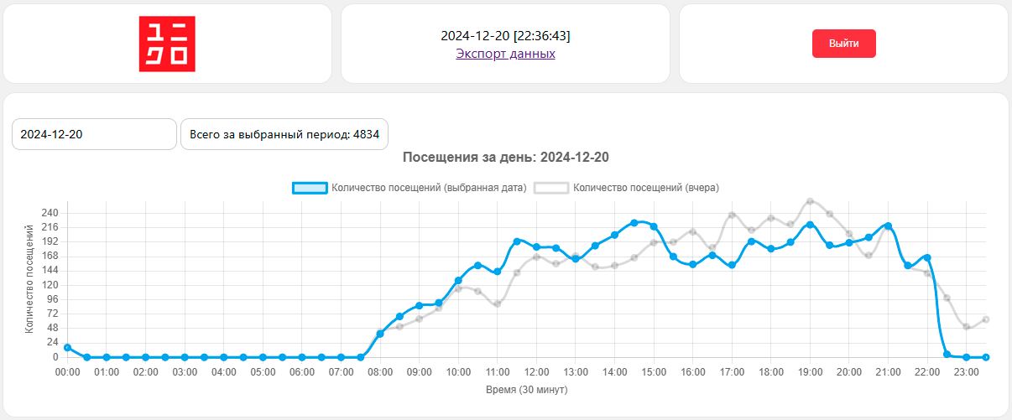Hide selected date series via its legend label
Image resolution: width=1012 pixels, height=420 pixels.
pyautogui.click(x=428, y=188)
